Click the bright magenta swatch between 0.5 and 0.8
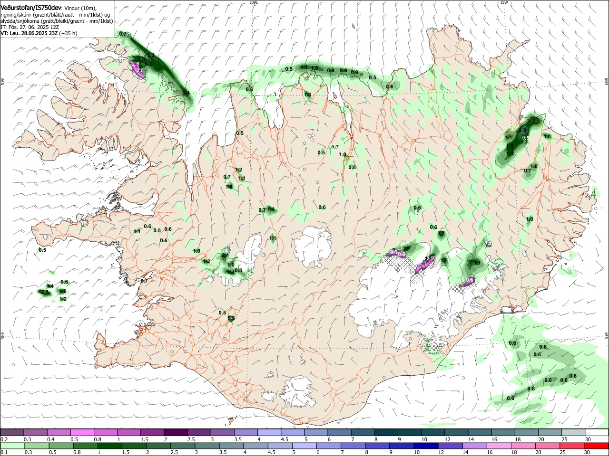The width and height of the screenshot is (609, 456). [82, 432]
